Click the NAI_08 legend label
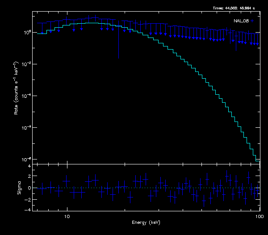This screenshot has width=268, height=235. (x=241, y=21)
